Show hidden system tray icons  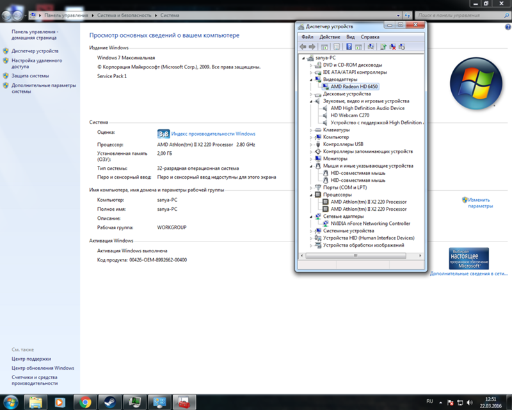440,402
